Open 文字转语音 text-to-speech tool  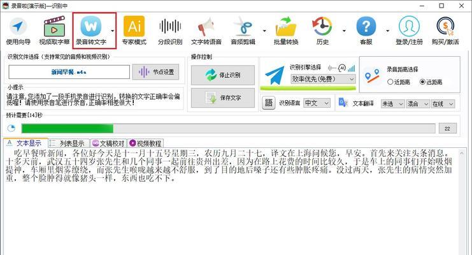click(206, 31)
